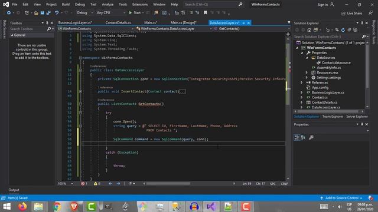Click the Save All icon

48,13
